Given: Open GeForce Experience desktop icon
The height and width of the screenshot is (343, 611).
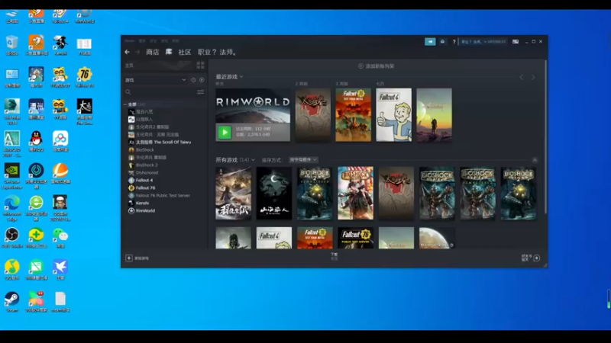Looking at the screenshot, I should coord(12,176).
